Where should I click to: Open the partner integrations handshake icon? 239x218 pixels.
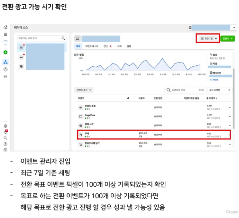tap(5, 77)
